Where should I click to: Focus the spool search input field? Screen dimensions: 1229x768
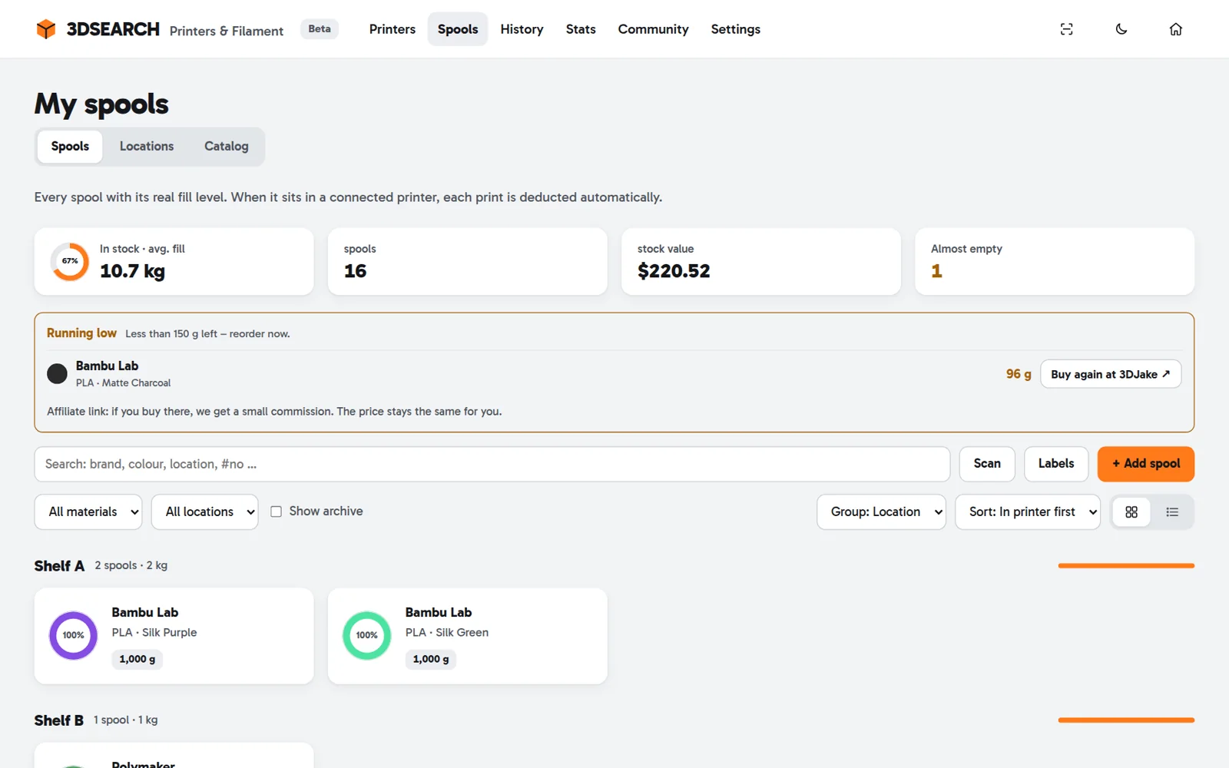(492, 464)
